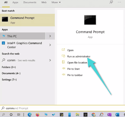Show Folders (3+) results
125x117 pixels.
click(x=9, y=67)
